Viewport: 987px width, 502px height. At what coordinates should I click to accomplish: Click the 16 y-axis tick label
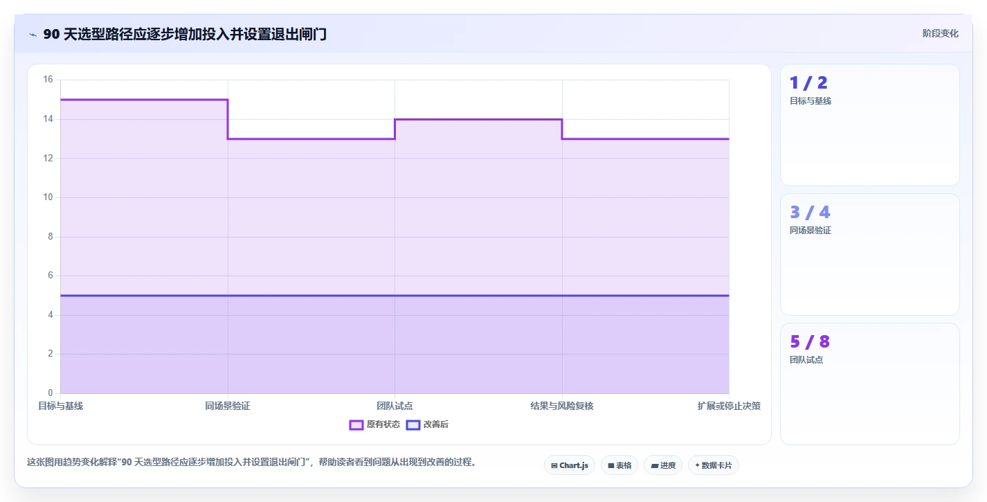click(48, 80)
